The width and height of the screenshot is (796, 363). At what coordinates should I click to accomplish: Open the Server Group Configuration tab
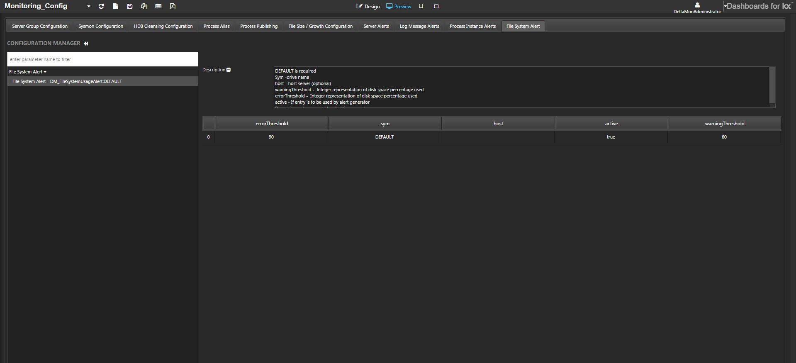40,26
